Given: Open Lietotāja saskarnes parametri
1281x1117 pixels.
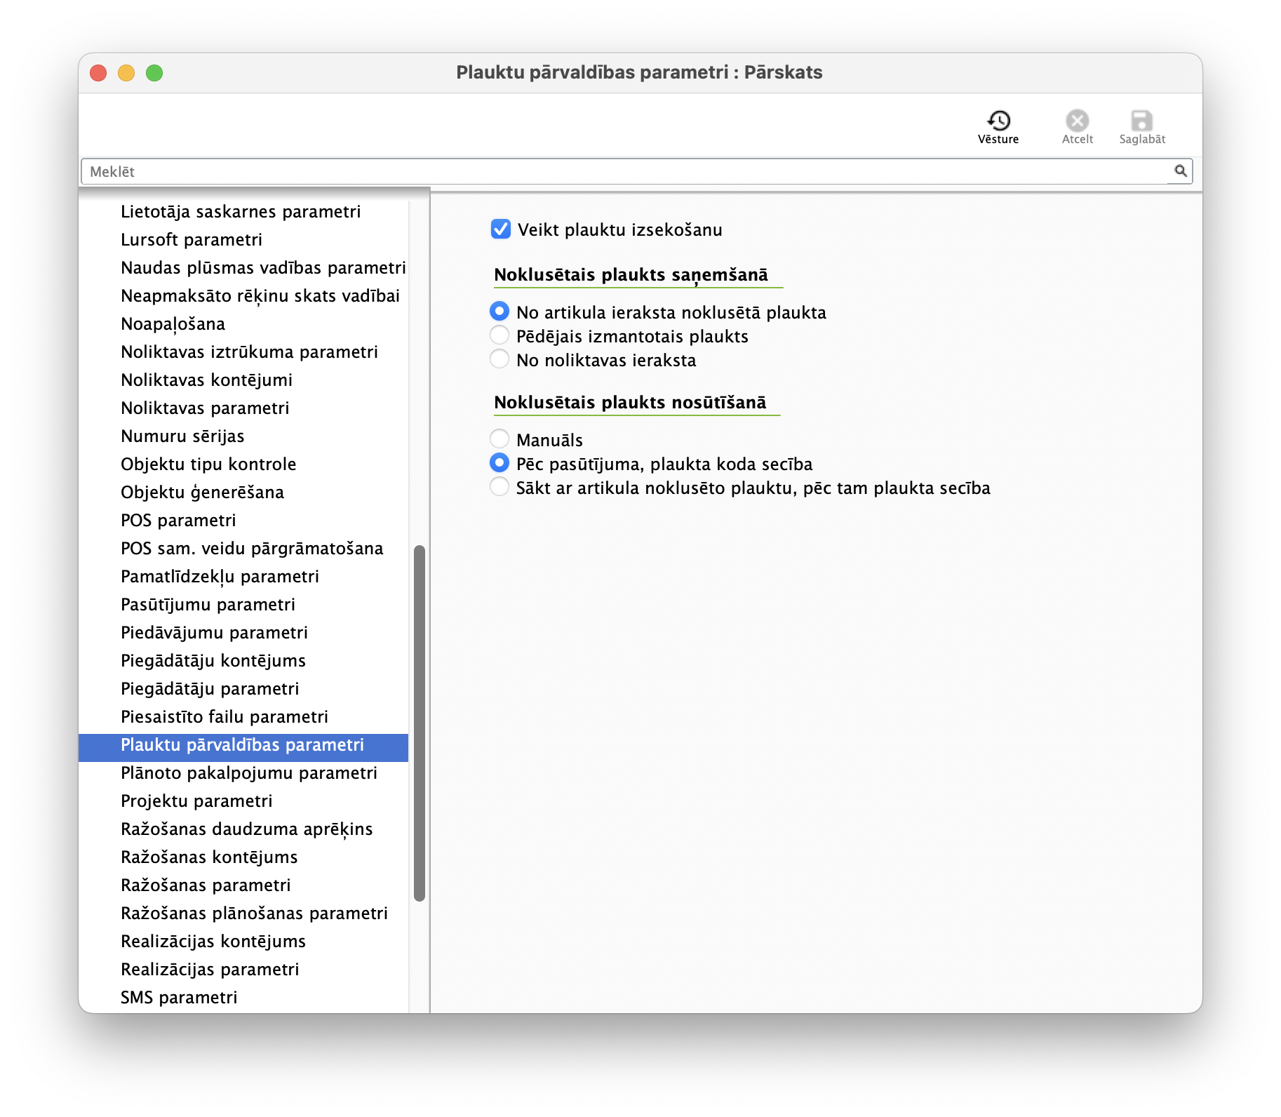Looking at the screenshot, I should tap(243, 211).
